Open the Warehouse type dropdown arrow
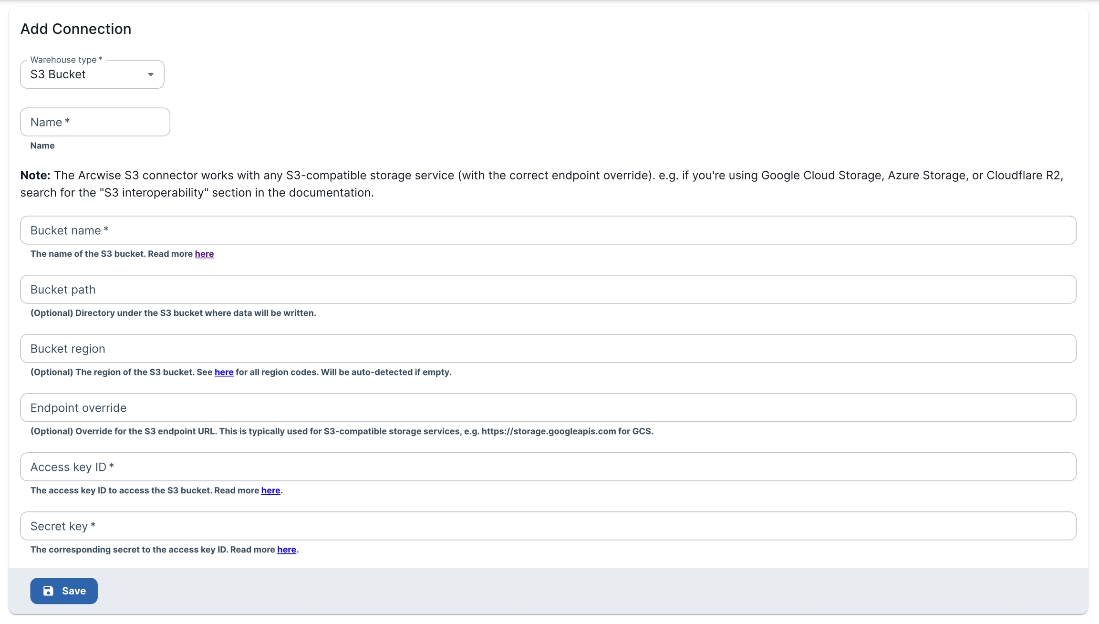 click(x=151, y=74)
